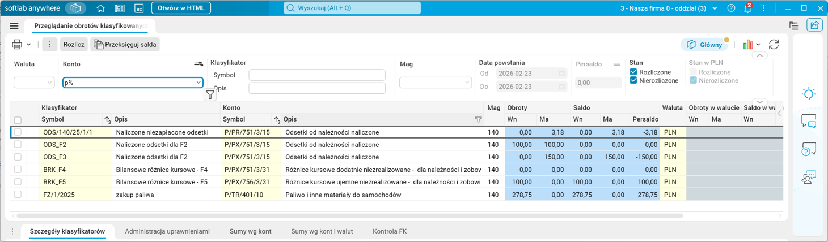Expand the company selector dropdown

click(x=669, y=8)
